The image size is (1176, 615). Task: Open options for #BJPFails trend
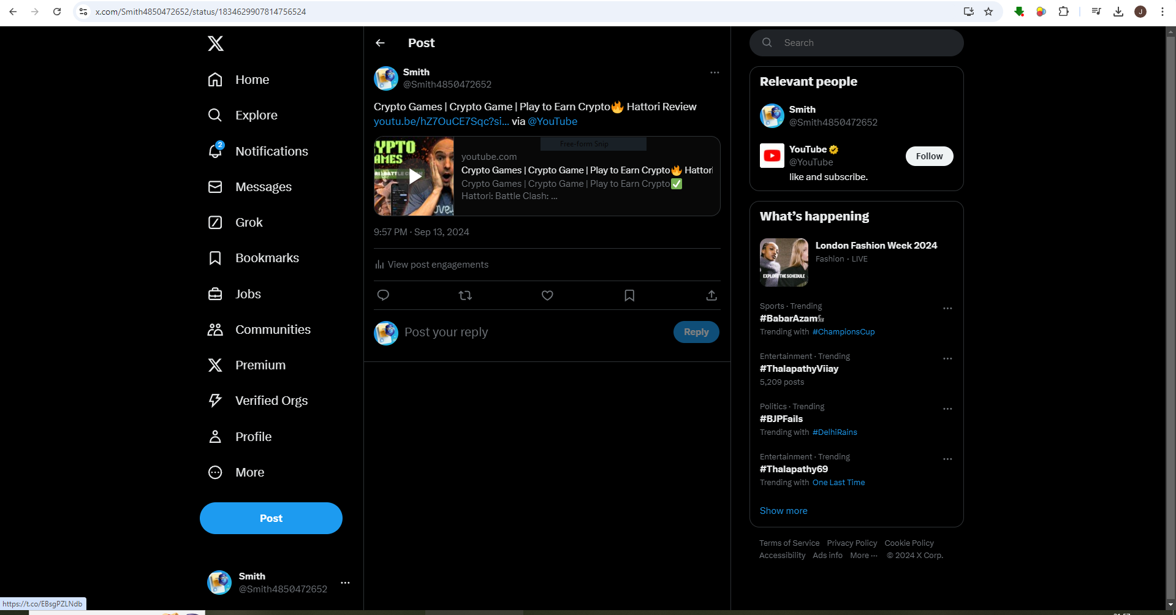pyautogui.click(x=947, y=409)
